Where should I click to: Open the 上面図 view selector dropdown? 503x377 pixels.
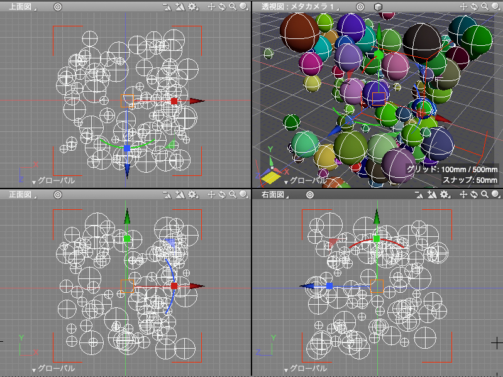[x=22, y=7]
